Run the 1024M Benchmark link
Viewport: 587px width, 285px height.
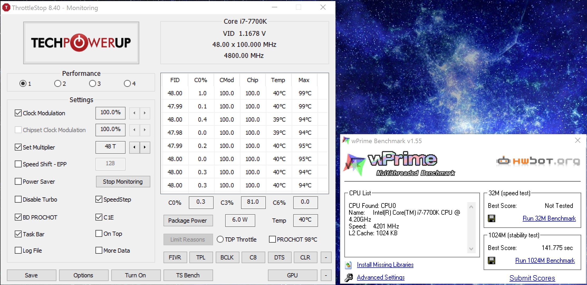(x=545, y=261)
